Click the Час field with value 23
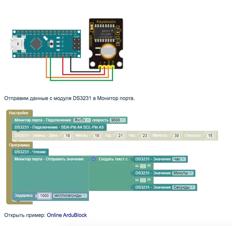The image size is (232, 226). 145,136
